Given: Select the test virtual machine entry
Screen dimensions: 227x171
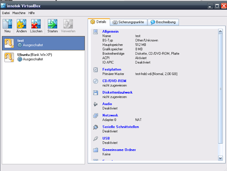Looking at the screenshot, I should pos(43,43).
